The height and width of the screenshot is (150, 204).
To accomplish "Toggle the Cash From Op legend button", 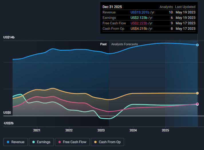I will [x=107, y=142].
